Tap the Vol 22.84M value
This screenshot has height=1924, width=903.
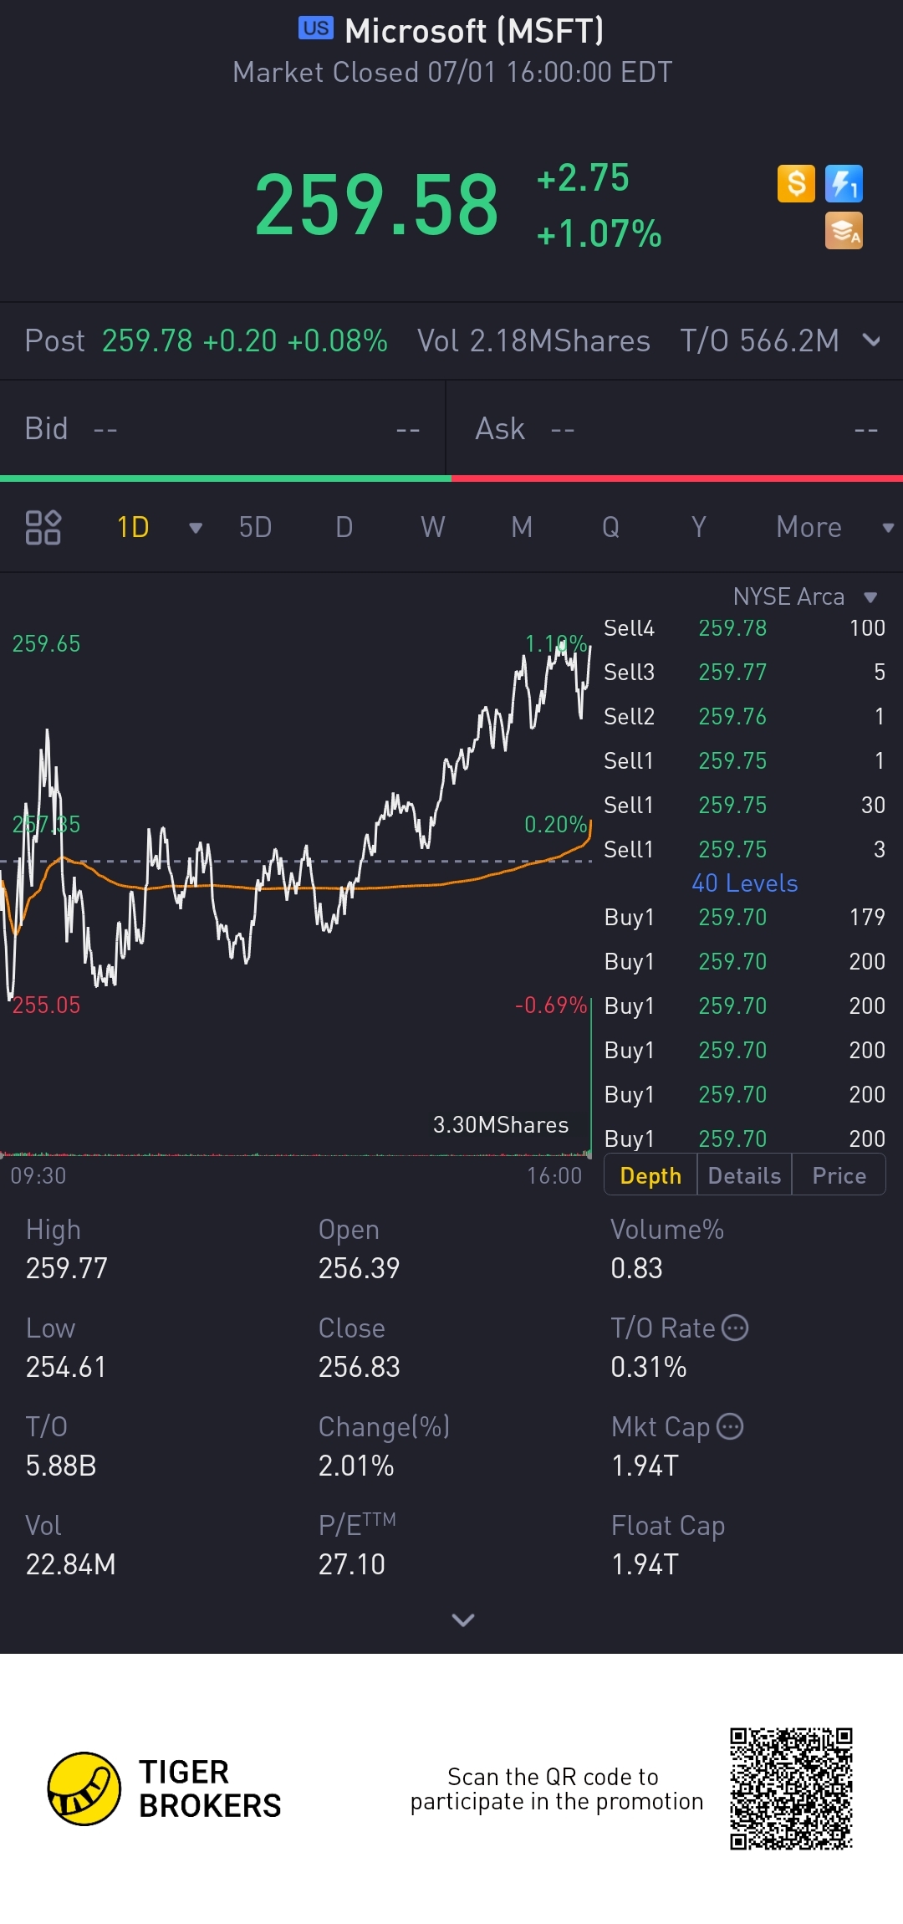pos(70,1564)
